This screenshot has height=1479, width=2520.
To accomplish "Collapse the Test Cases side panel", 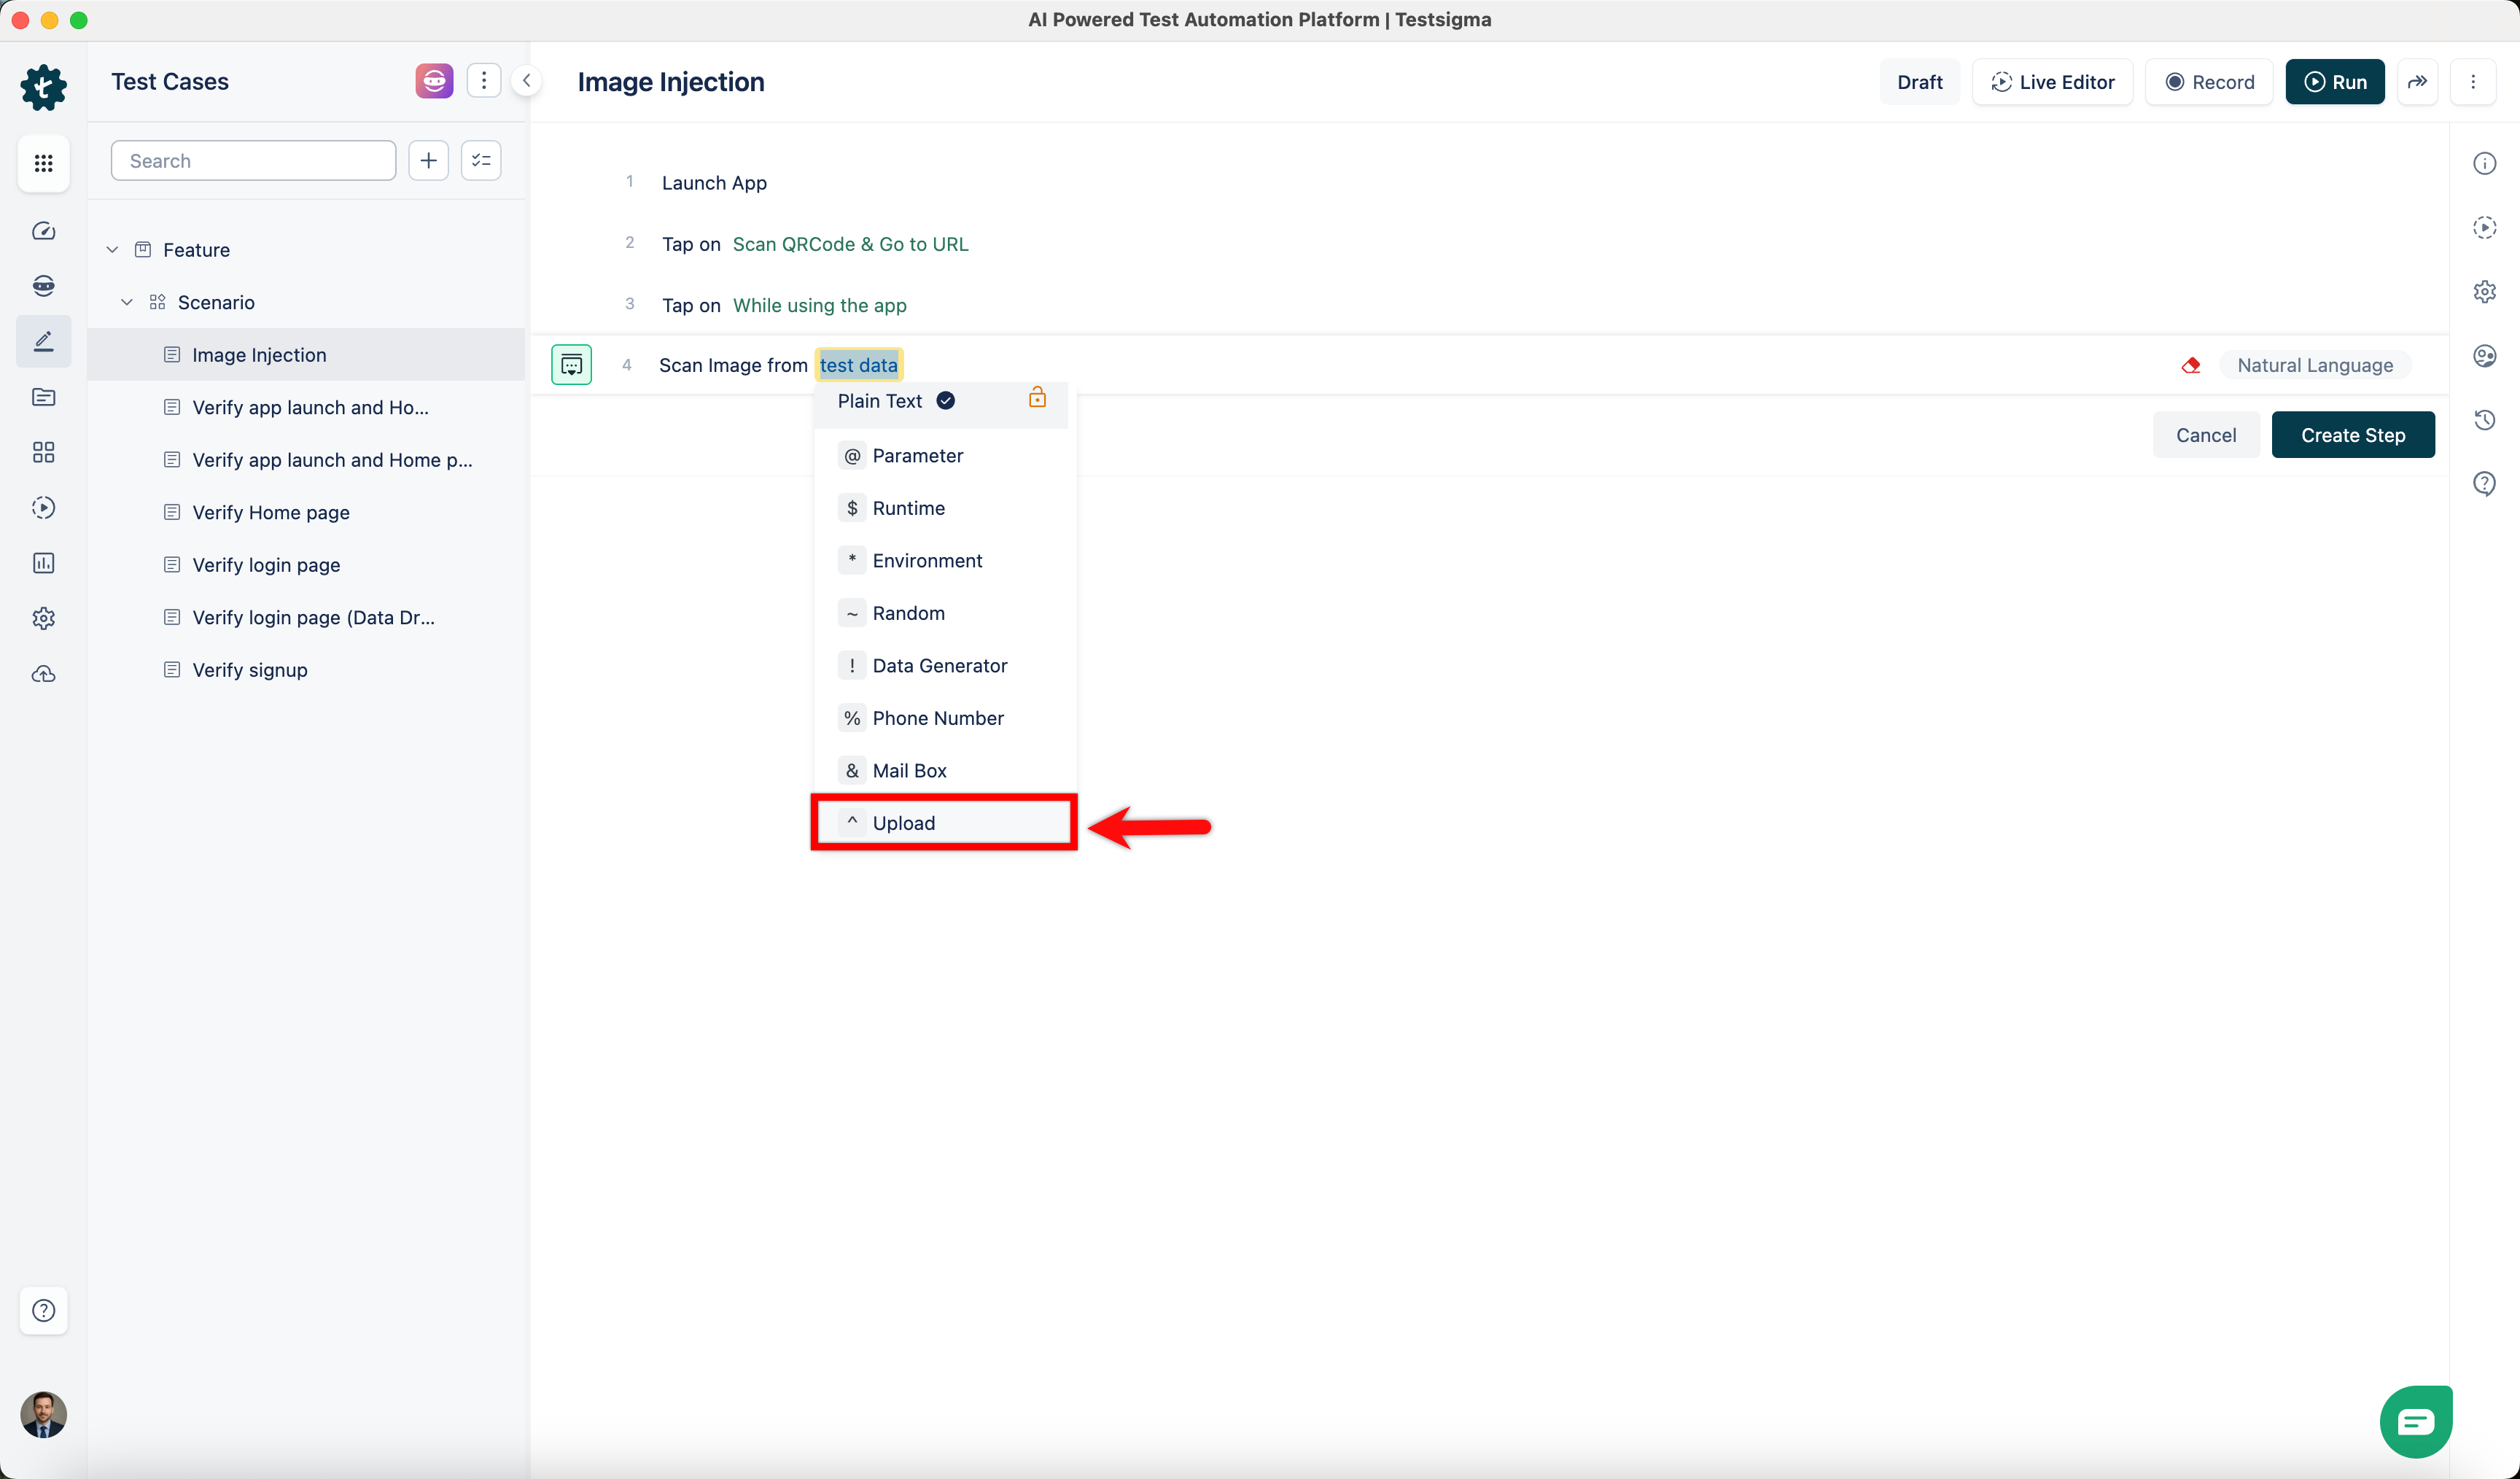I will [x=527, y=81].
